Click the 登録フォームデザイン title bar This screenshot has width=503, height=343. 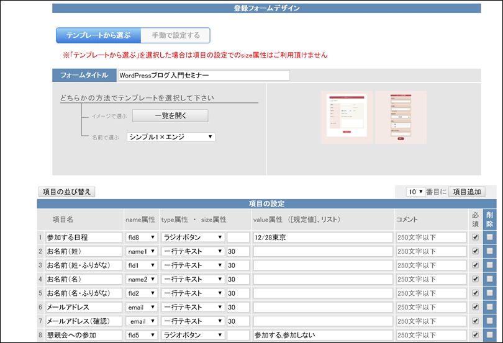tap(266, 8)
